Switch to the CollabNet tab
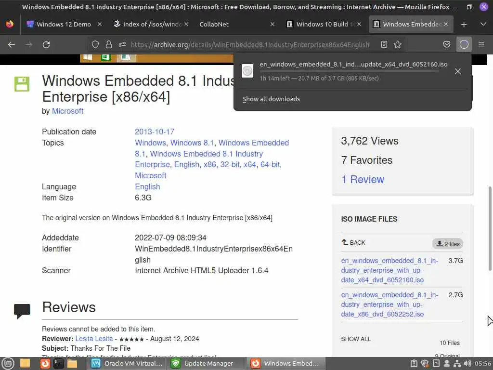The height and width of the screenshot is (370, 493). click(214, 24)
